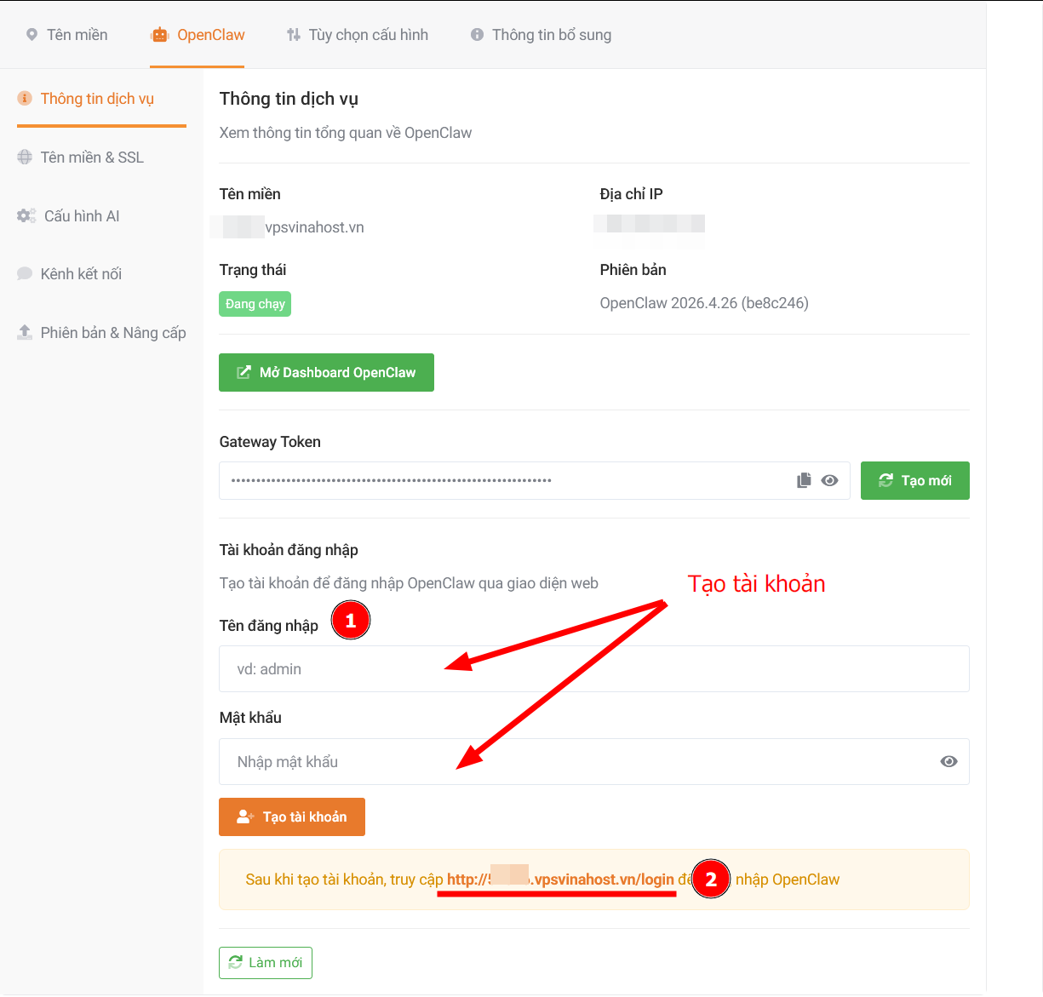
Task: Click the Gateway Token label
Action: click(x=270, y=442)
